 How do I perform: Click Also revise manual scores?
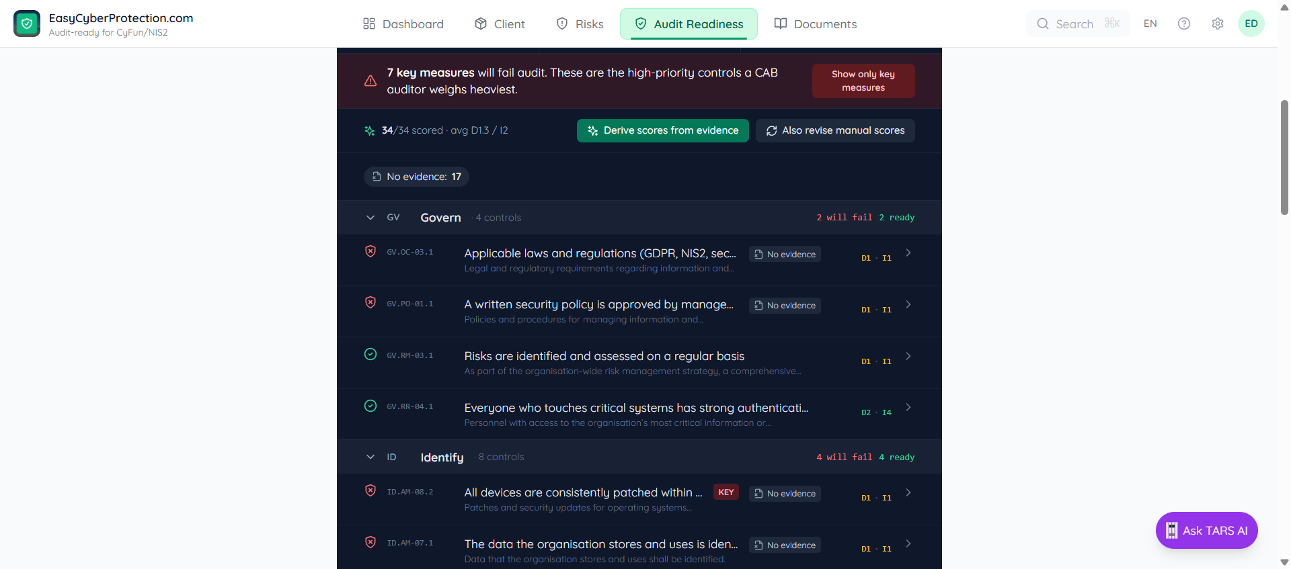point(836,130)
